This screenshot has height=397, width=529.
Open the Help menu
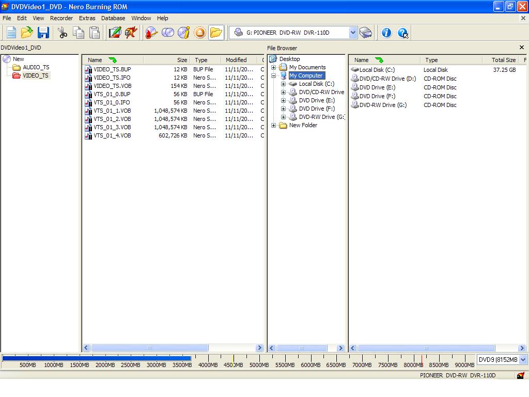(x=162, y=18)
